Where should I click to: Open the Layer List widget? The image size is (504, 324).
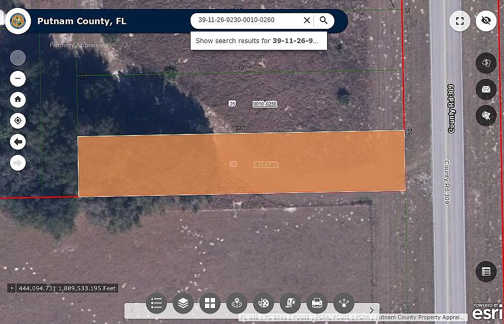click(183, 303)
